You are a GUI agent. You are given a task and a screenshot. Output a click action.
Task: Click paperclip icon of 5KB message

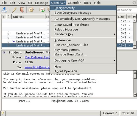coord(9,37)
